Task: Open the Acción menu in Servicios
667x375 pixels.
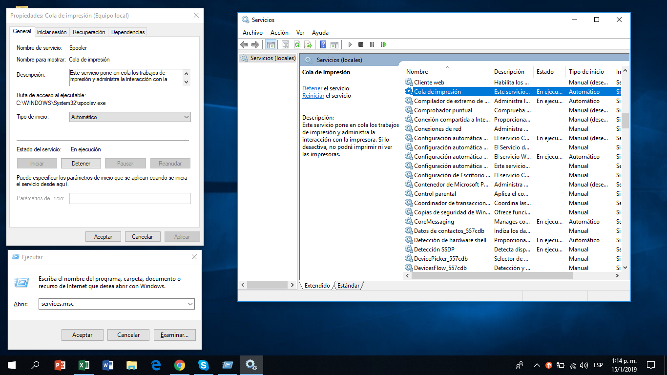Action: pos(279,33)
